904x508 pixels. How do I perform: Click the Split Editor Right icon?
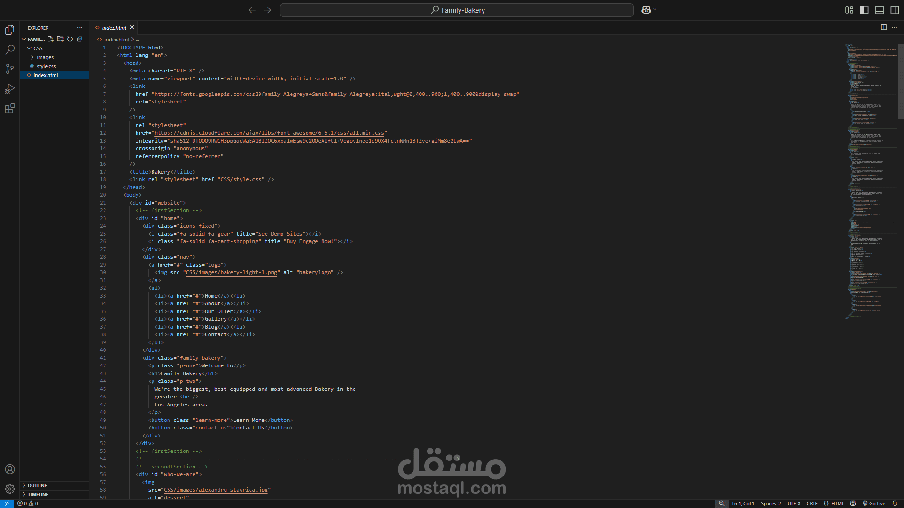(x=884, y=27)
